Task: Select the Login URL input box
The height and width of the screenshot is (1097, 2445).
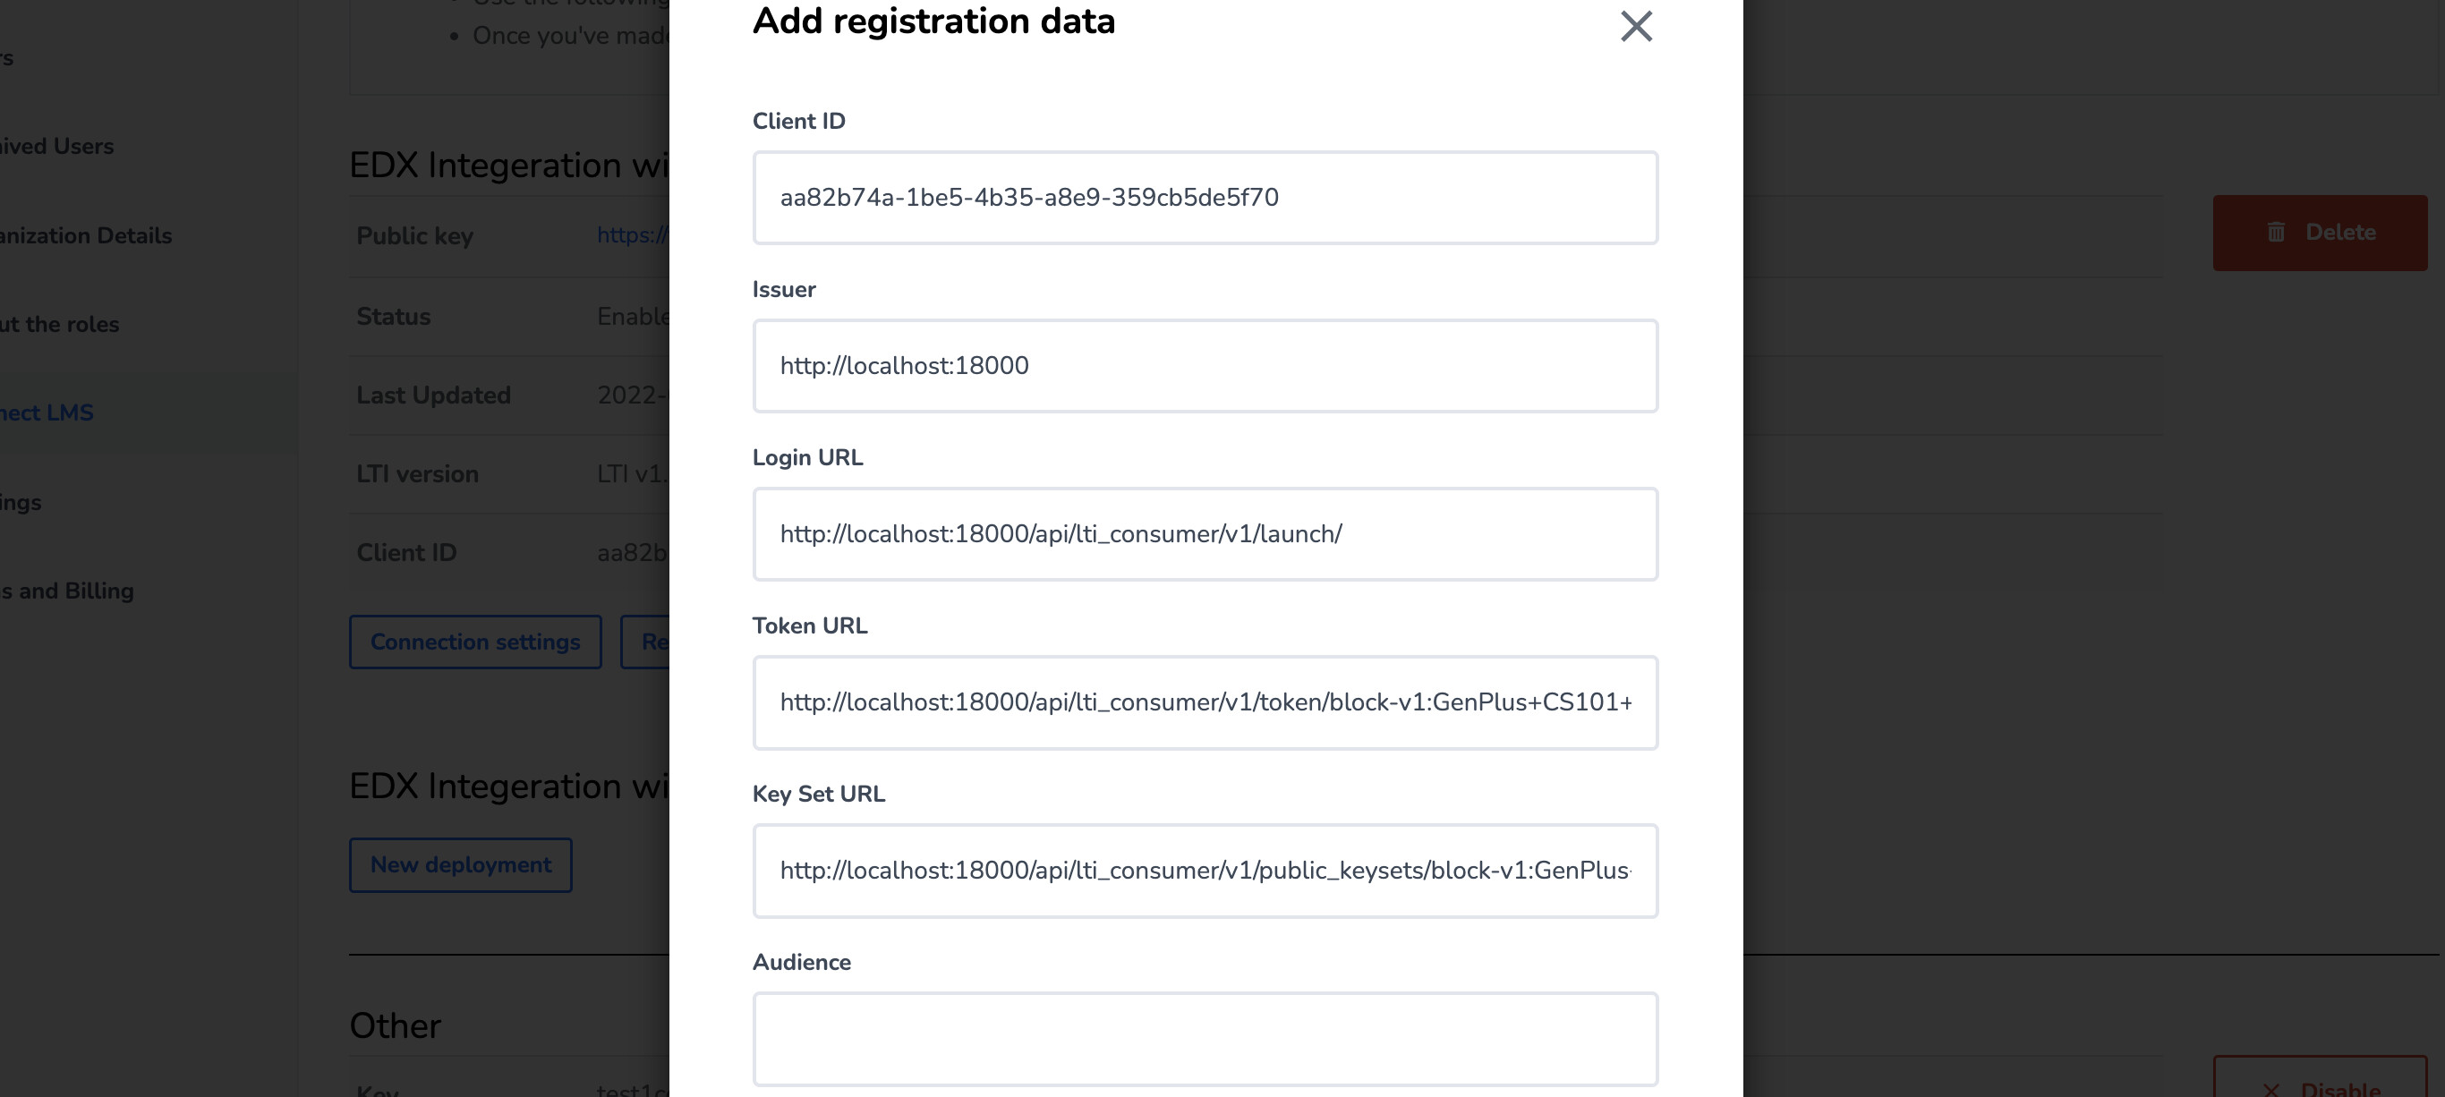Action: point(1205,534)
